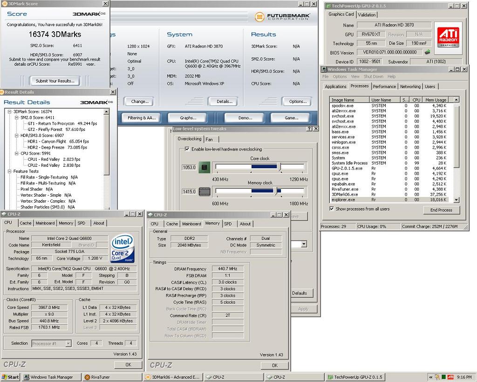Viewport: 477px width, 382px height.
Task: Click the green Task Manager tray icon
Action: tap(444, 377)
